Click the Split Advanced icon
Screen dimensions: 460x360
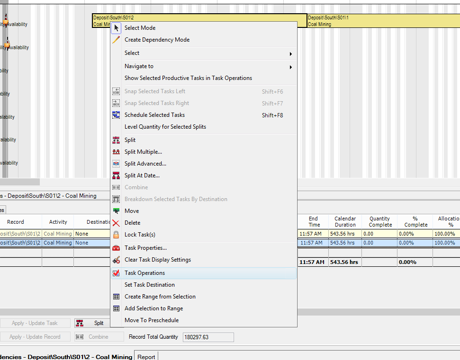click(x=116, y=163)
